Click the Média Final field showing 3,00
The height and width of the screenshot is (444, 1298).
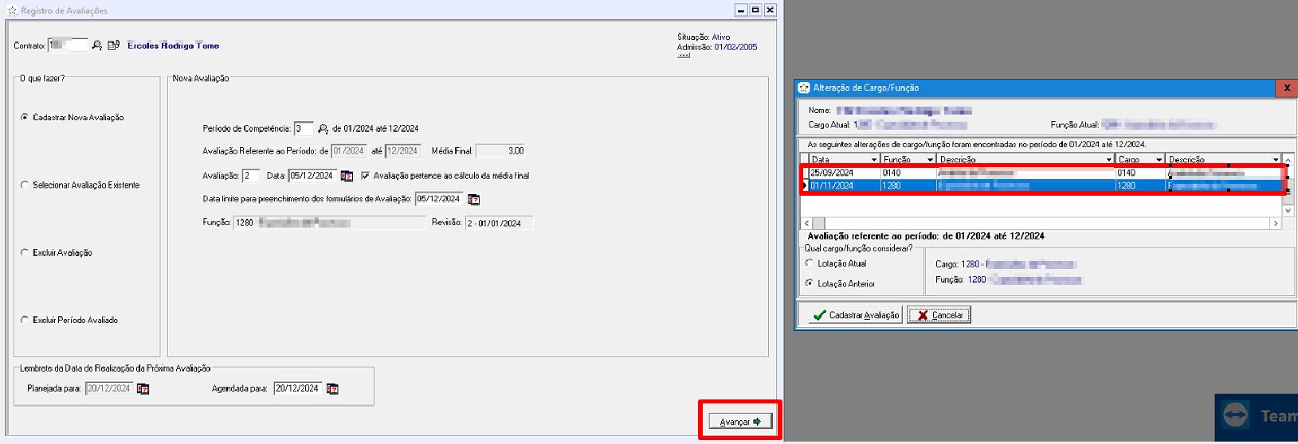point(501,150)
